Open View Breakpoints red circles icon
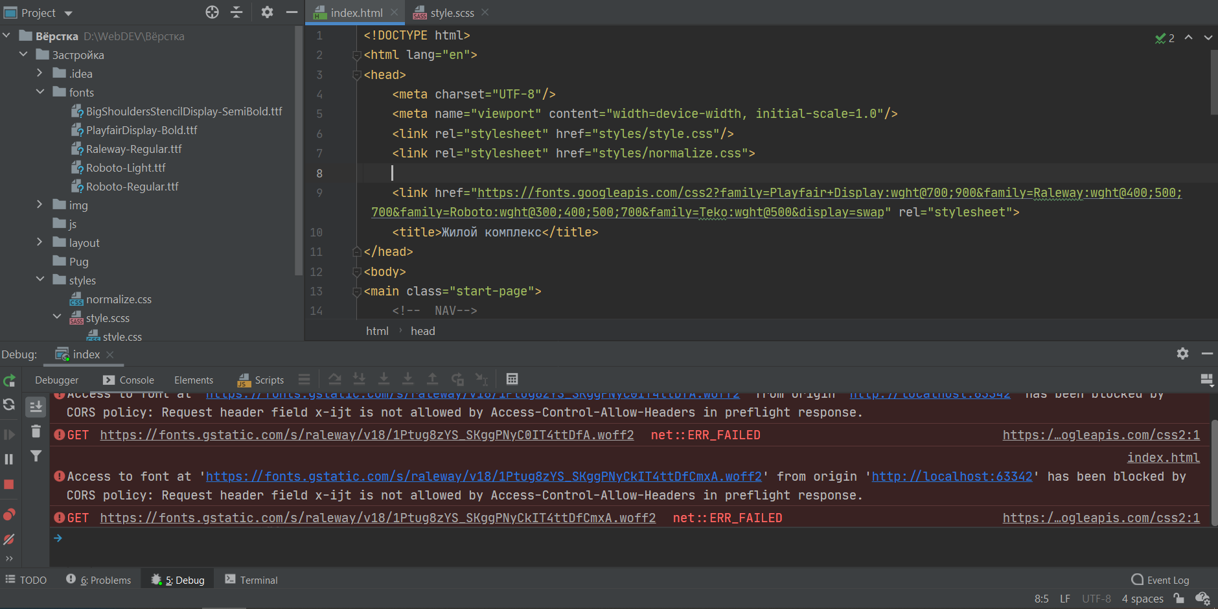1218x609 pixels. (9, 514)
